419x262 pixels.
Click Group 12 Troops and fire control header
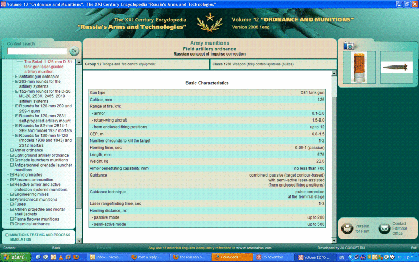coord(146,64)
